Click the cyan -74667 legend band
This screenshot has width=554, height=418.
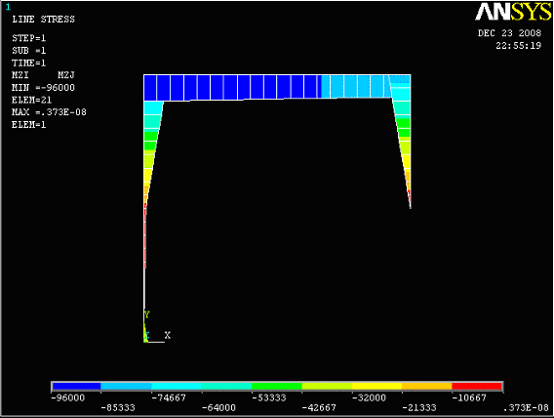click(x=177, y=386)
